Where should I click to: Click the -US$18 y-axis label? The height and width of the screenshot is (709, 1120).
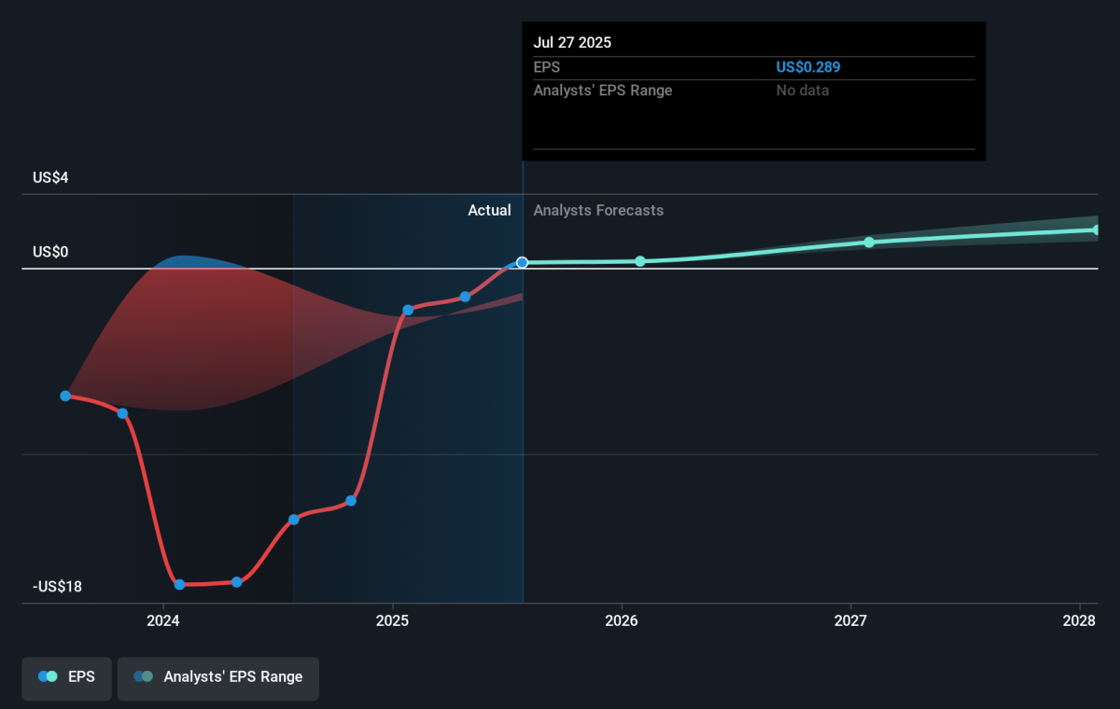coord(58,587)
